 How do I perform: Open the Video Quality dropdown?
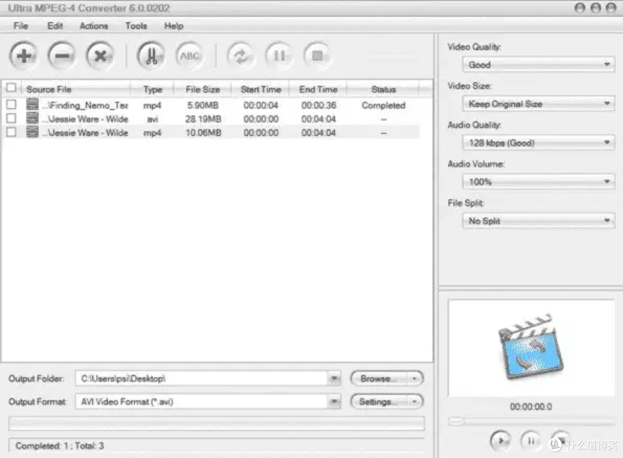point(538,65)
